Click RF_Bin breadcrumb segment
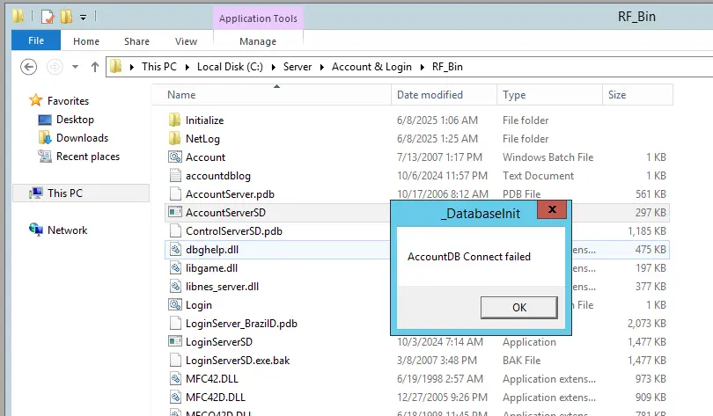Screen dimensions: 713x416 click(447, 67)
